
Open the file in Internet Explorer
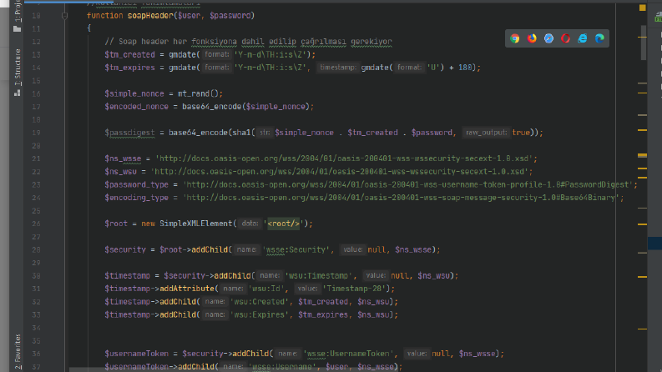point(583,38)
